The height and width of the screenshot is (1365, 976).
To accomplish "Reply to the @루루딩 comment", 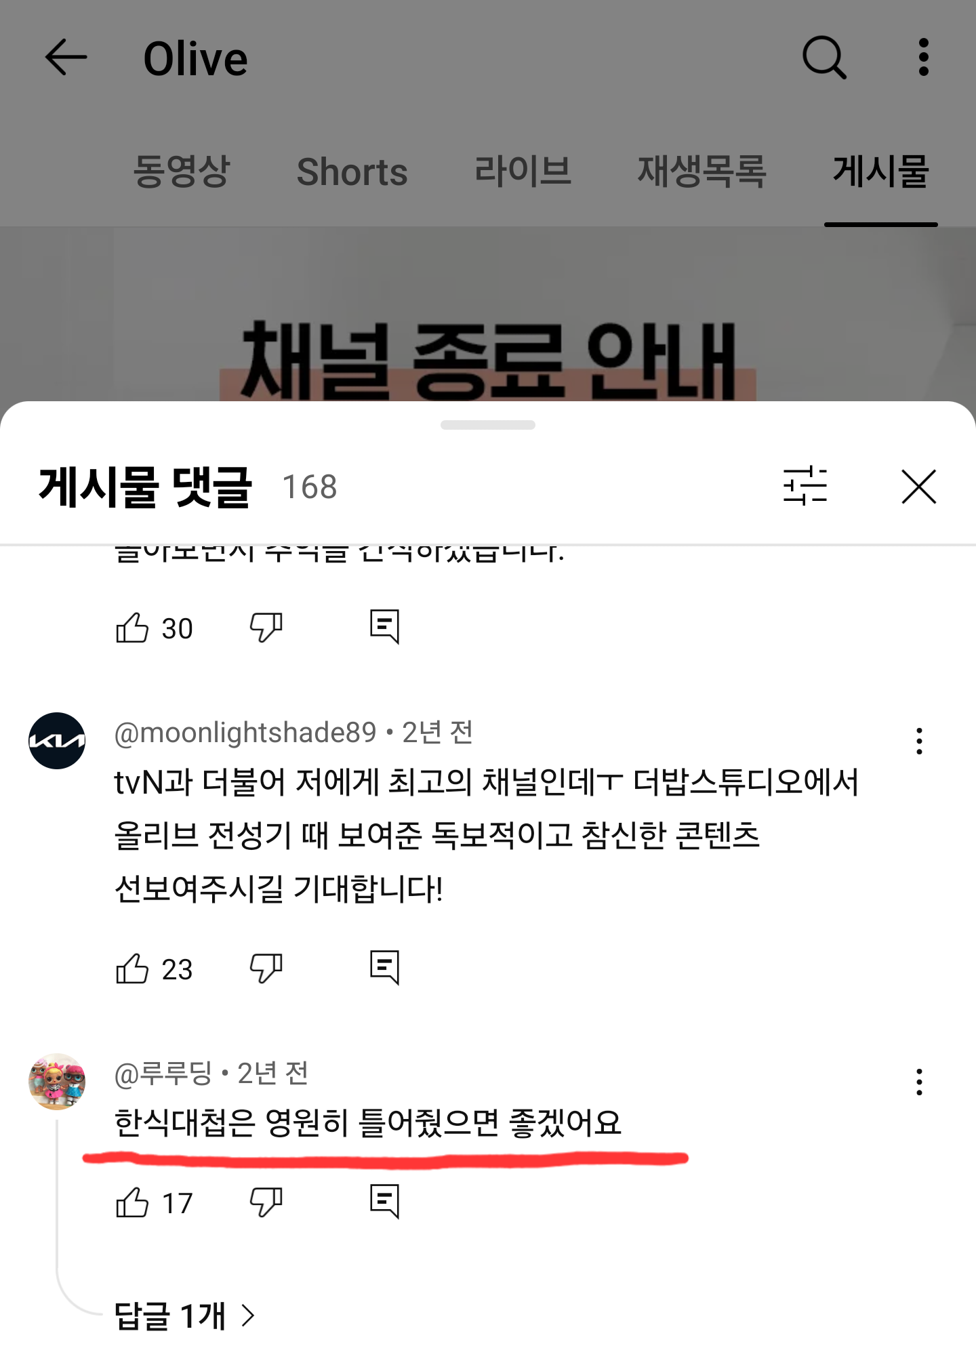I will click(384, 1202).
